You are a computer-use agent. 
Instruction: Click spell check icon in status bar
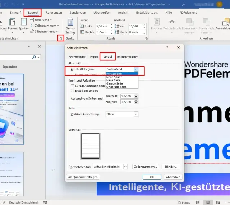[x=3, y=202]
